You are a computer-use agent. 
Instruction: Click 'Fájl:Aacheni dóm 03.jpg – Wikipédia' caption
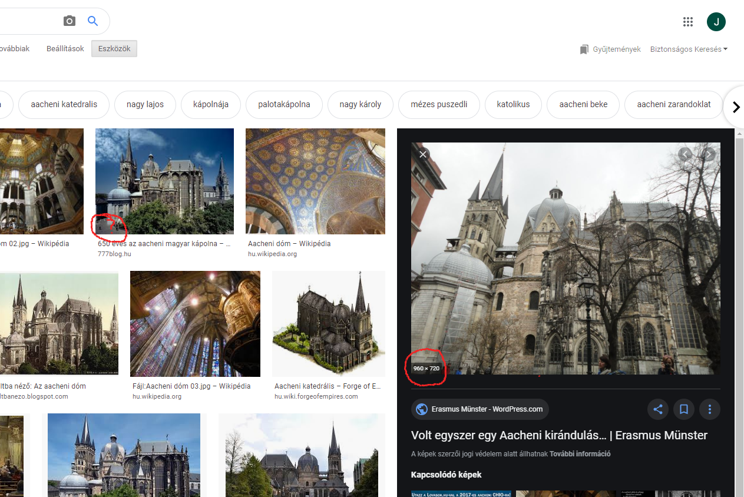[x=191, y=386]
